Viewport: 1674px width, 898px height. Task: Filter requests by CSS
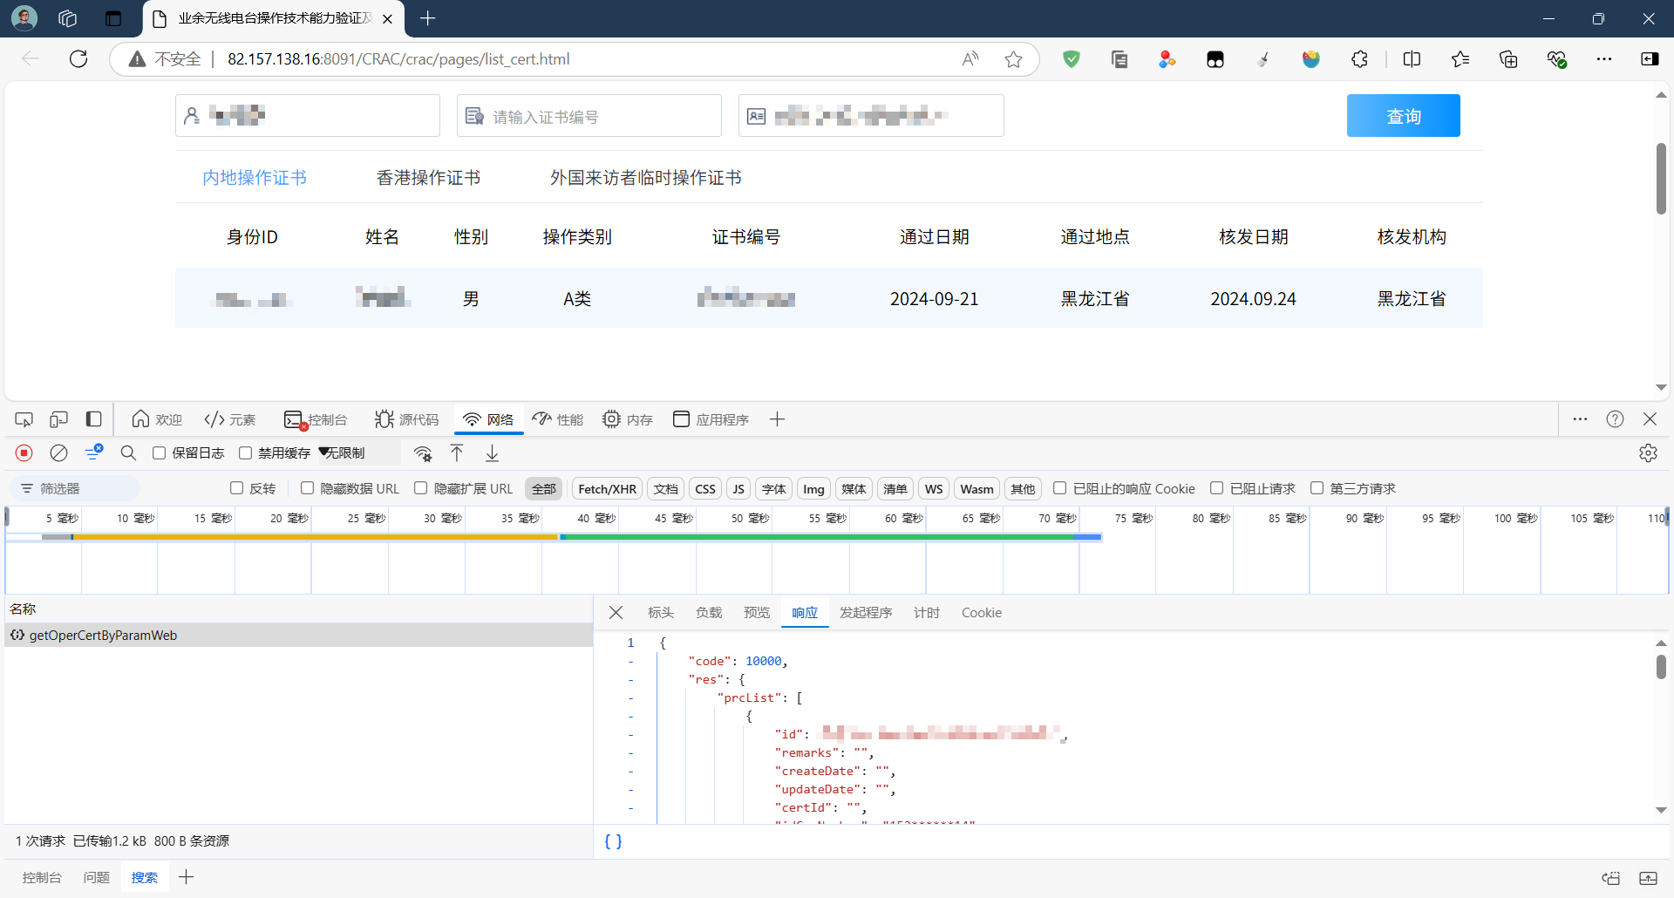coord(705,489)
